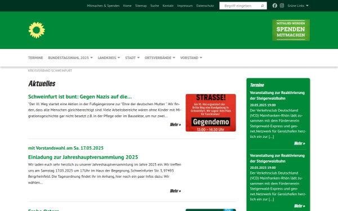Click the Kreisverband Schweinfurt breadcrumb

point(50,71)
